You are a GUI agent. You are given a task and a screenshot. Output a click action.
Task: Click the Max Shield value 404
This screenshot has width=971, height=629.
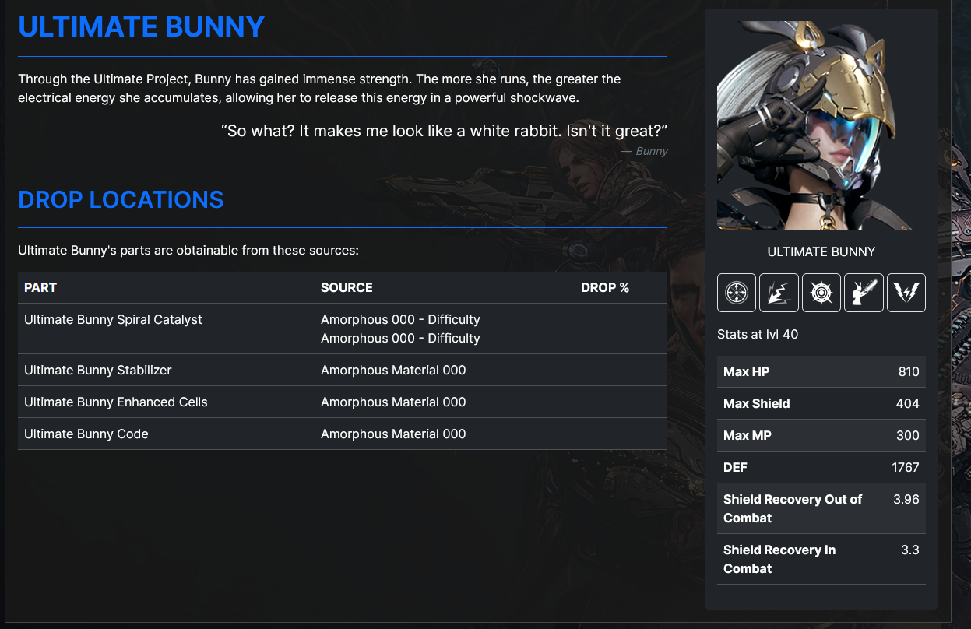[908, 403]
